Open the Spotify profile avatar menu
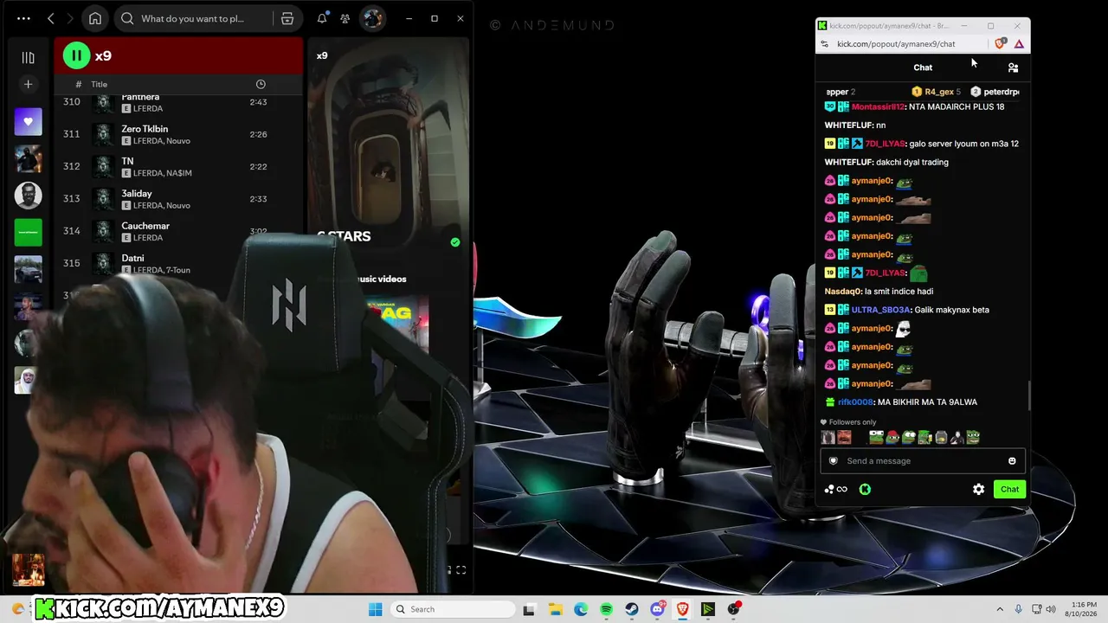The height and width of the screenshot is (623, 1108). coord(372,18)
